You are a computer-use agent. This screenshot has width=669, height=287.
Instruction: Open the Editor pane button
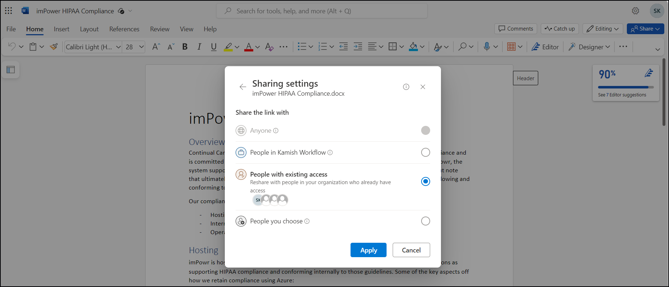pos(545,47)
